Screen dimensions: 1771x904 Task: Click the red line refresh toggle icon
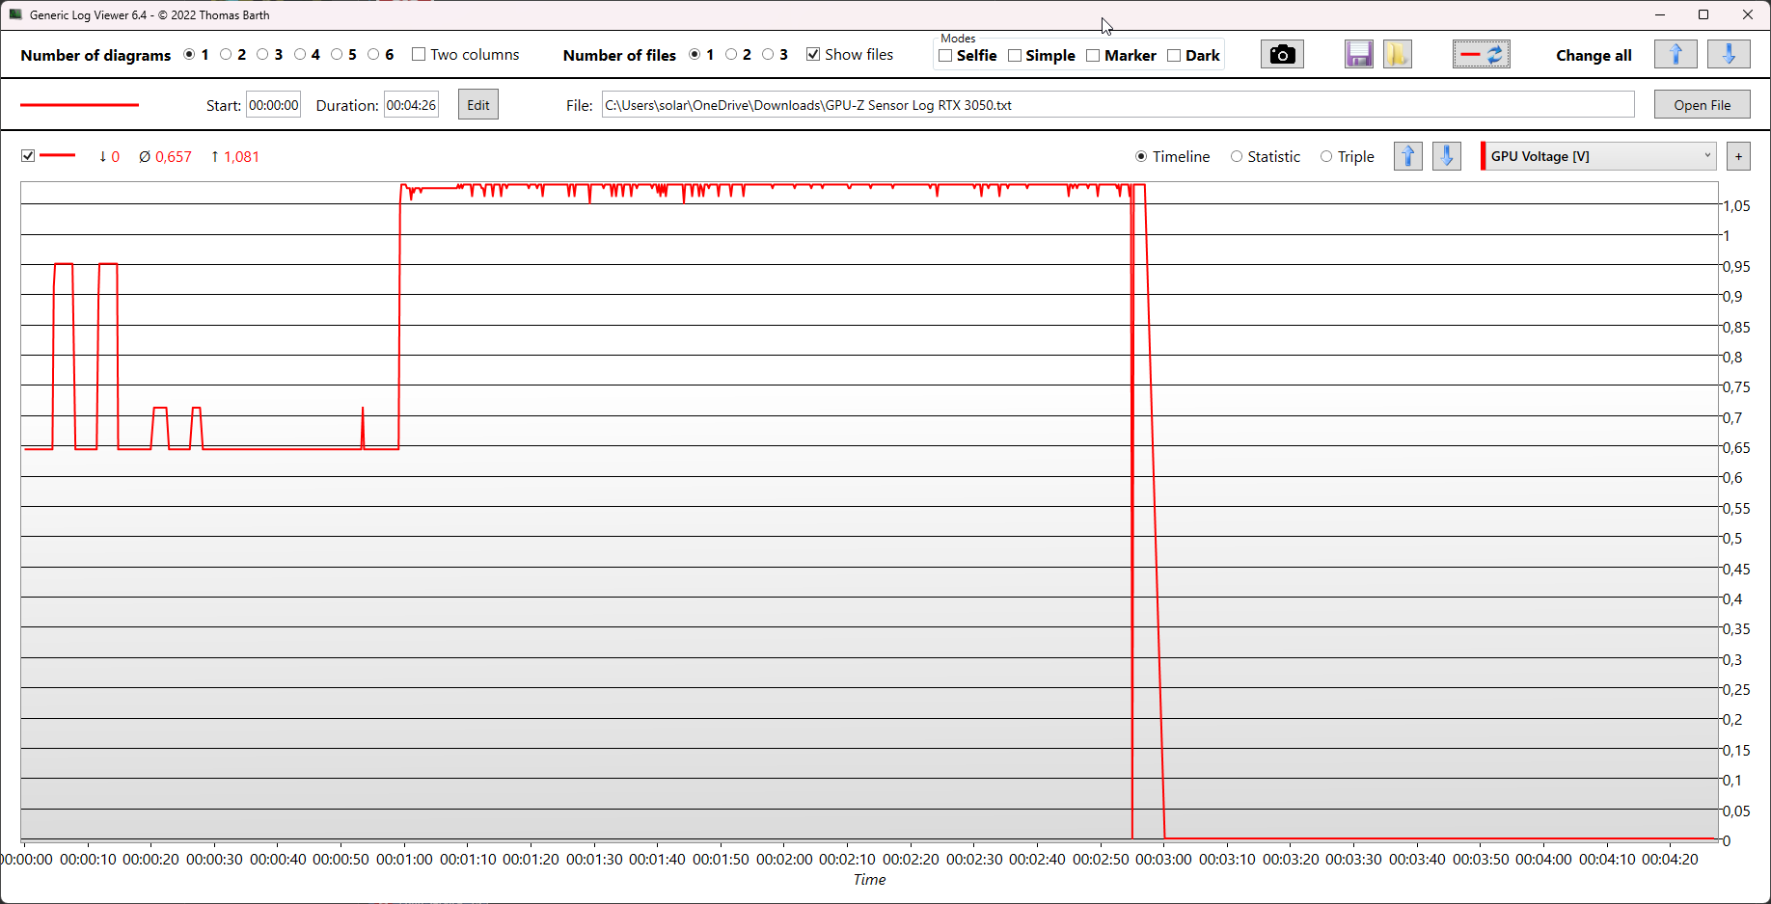pyautogui.click(x=1482, y=55)
